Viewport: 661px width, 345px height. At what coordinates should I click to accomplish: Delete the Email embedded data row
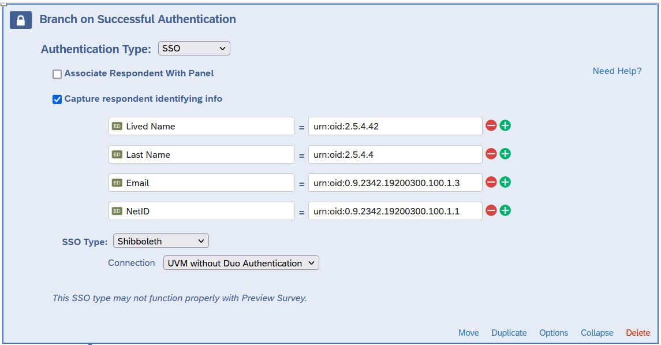pyautogui.click(x=491, y=182)
